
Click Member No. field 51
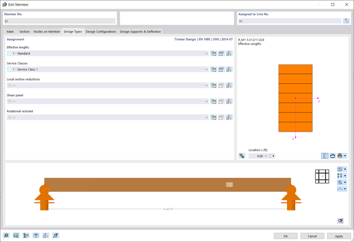click(60, 21)
